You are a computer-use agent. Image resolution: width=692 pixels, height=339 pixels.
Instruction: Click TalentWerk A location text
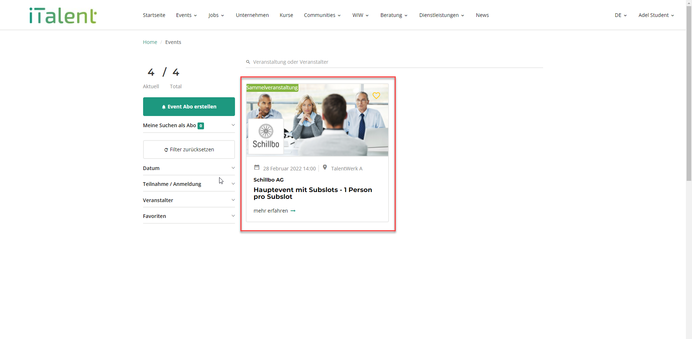347,169
